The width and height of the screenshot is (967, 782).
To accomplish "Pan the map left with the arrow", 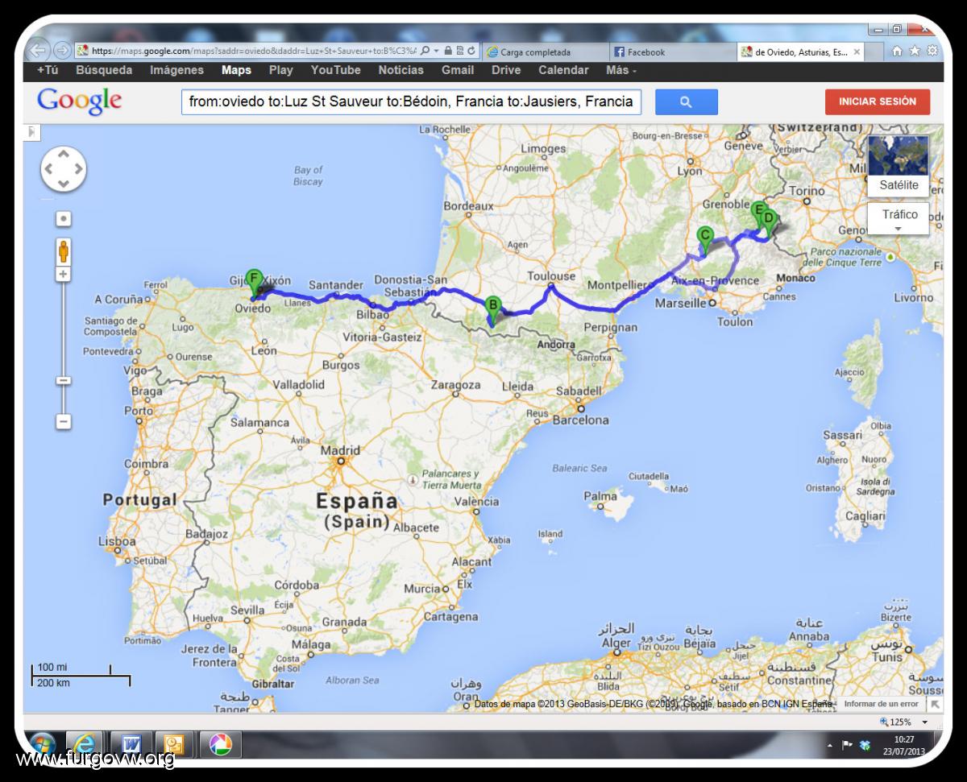I will (x=49, y=169).
